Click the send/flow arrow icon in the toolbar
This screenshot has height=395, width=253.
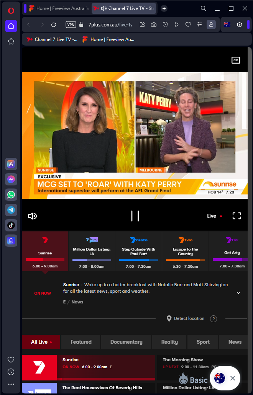(177, 25)
